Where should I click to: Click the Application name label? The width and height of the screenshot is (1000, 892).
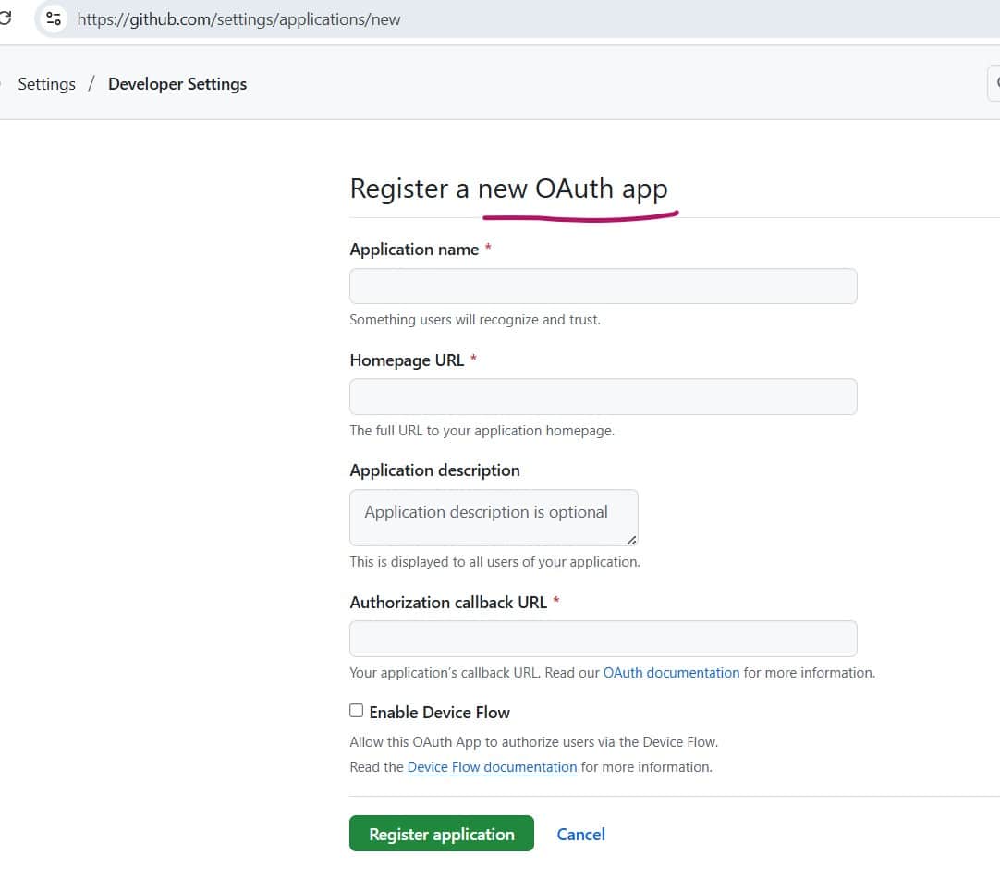pyautogui.click(x=413, y=250)
